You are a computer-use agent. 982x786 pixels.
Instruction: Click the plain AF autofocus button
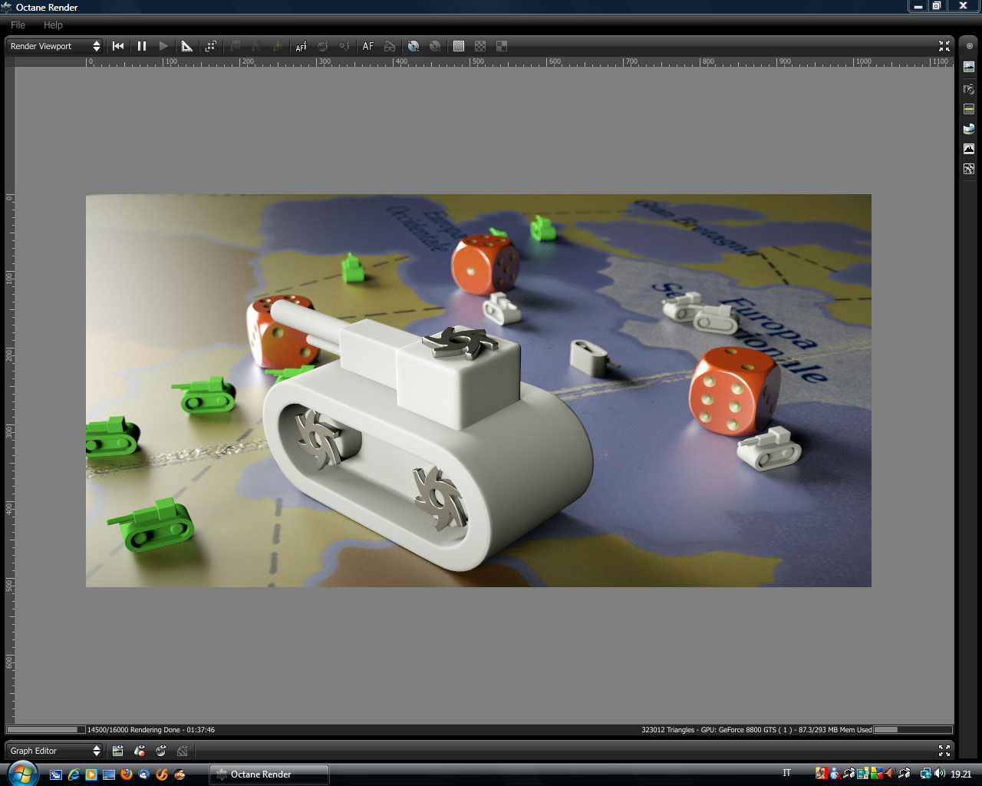click(x=368, y=46)
